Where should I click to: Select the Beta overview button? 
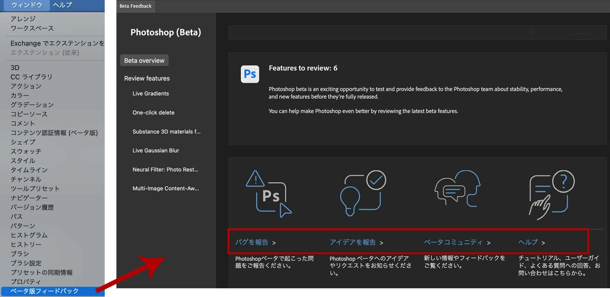pos(144,60)
